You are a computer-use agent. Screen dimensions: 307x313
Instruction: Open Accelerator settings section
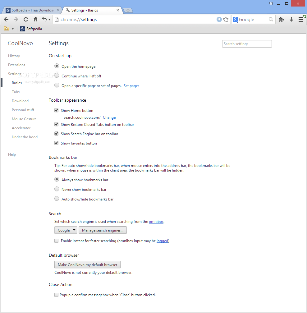(21, 128)
